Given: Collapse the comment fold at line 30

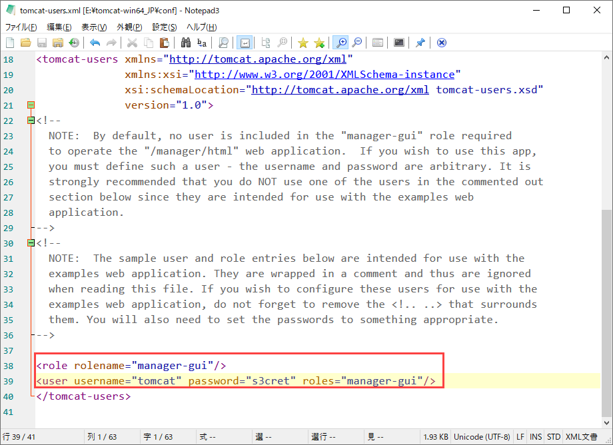Looking at the screenshot, I should pyautogui.click(x=31, y=243).
